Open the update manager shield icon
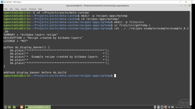195x109 pixels. (165, 107)
